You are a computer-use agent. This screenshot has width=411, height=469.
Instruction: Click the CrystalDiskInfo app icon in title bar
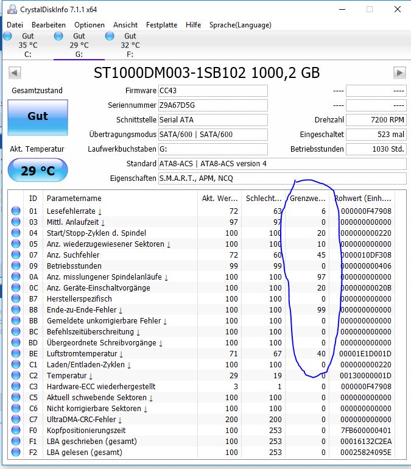(12, 9)
